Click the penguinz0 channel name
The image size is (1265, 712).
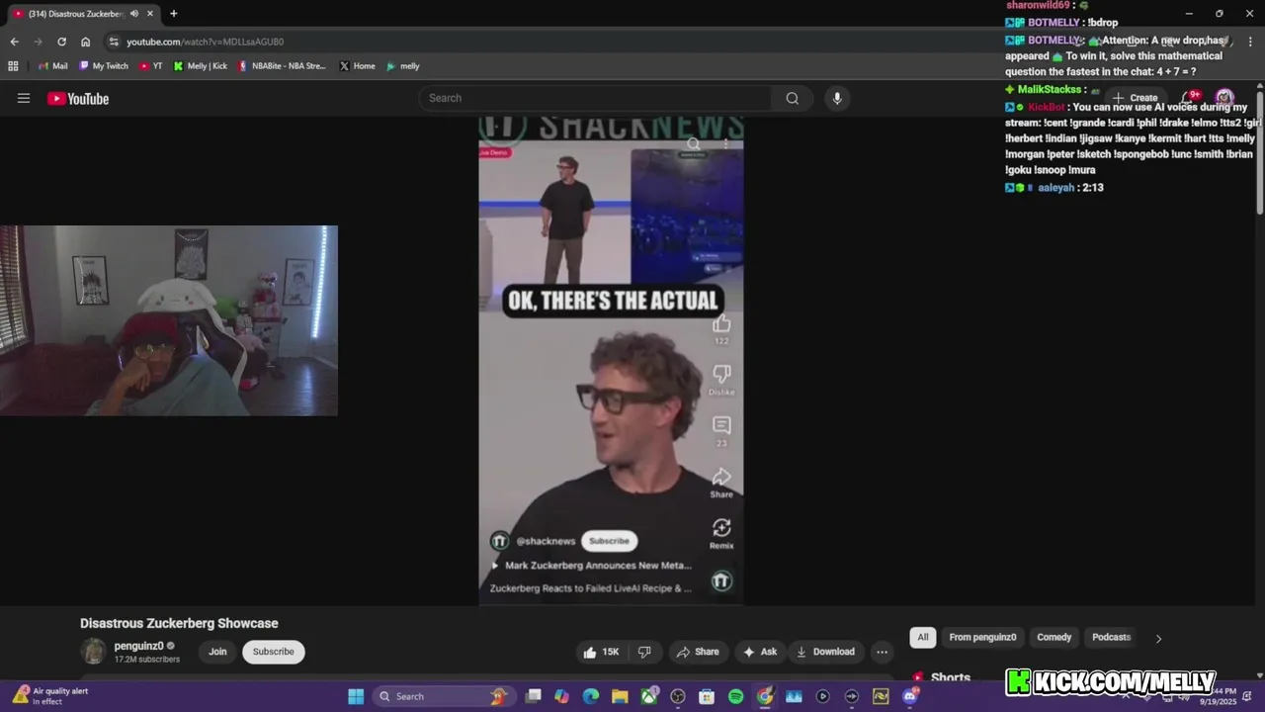(x=138, y=646)
